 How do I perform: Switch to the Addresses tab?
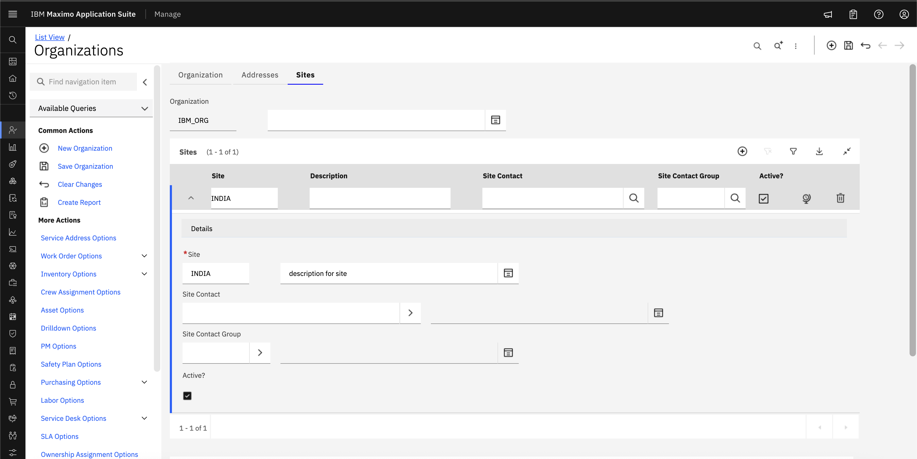260,75
